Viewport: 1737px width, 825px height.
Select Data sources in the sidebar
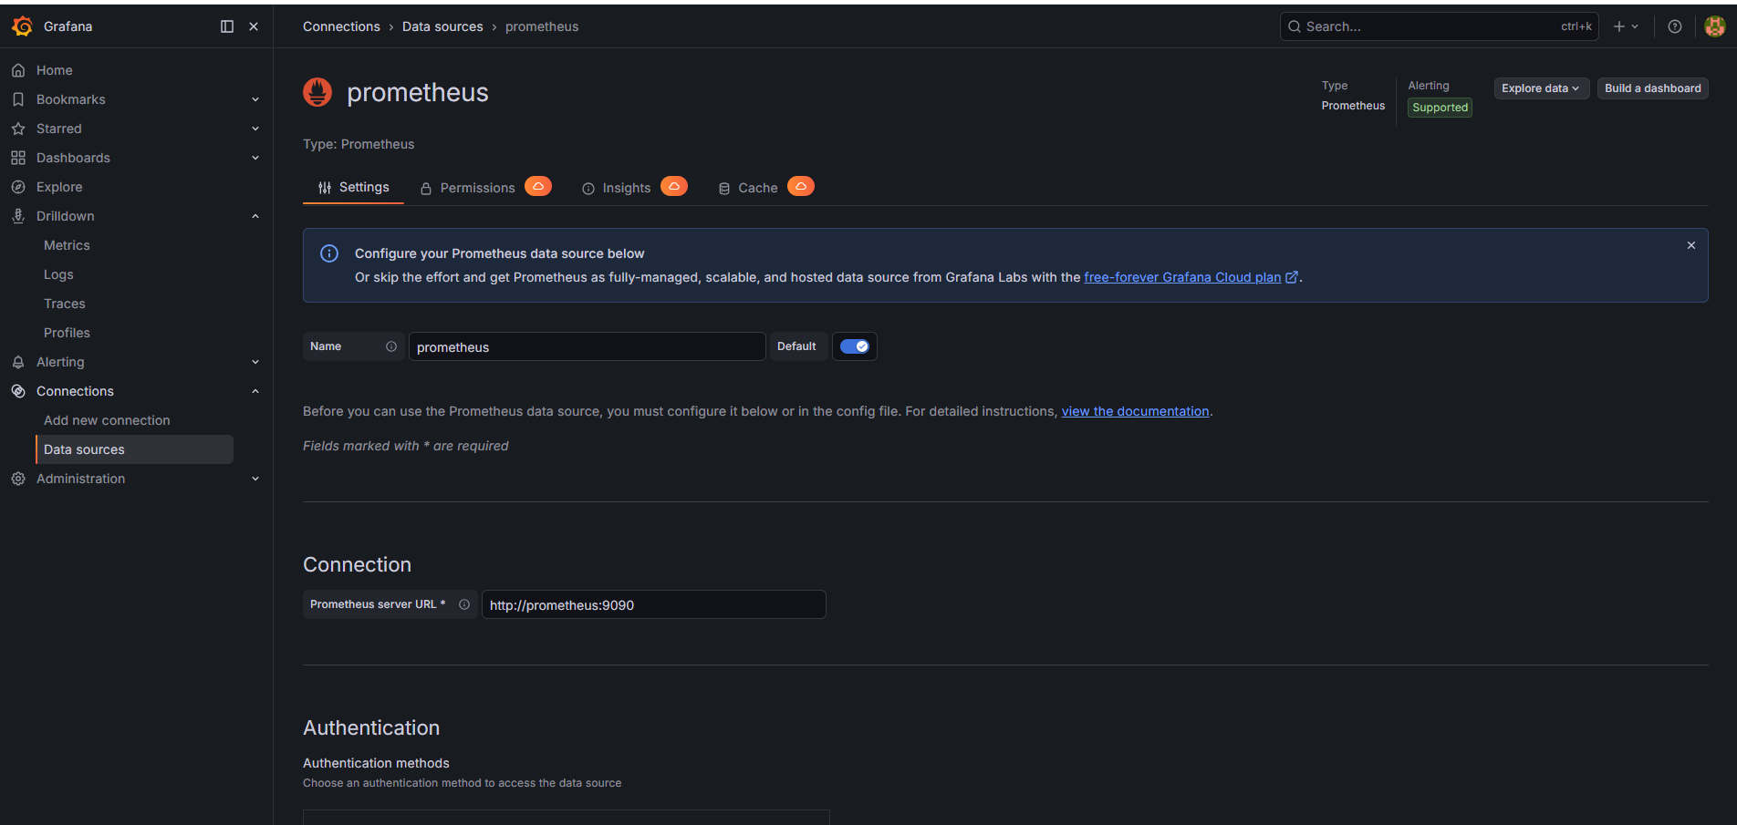pyautogui.click(x=135, y=449)
